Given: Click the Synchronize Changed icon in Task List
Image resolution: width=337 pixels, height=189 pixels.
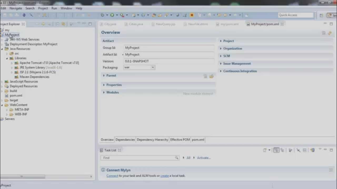Looking at the screenshot, I should pyautogui.click(x=313, y=150).
